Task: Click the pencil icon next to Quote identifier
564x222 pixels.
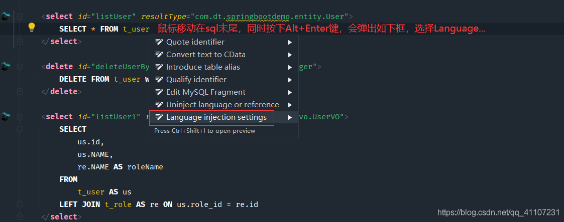Action: (x=159, y=42)
